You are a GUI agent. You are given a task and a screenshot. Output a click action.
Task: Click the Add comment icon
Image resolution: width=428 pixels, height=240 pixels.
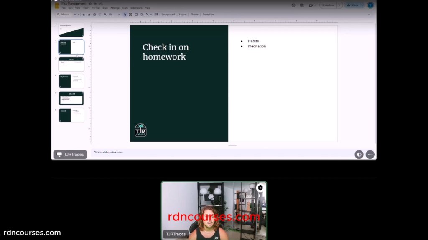[156, 15]
